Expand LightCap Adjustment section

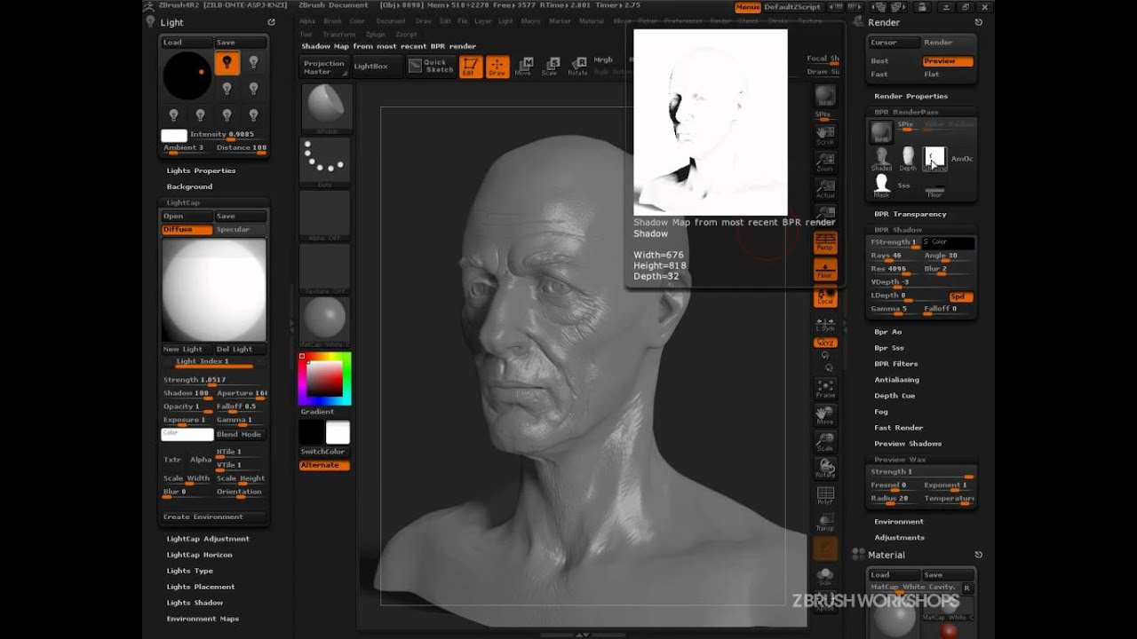(208, 539)
